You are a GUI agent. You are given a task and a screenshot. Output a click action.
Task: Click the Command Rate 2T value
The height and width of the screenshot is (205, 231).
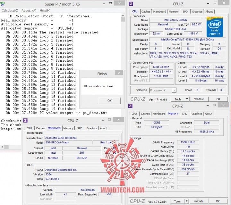[188, 174]
